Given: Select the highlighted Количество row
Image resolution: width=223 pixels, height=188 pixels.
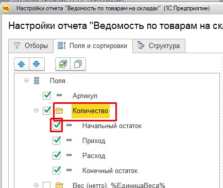Looking at the screenshot, I should pos(91,111).
